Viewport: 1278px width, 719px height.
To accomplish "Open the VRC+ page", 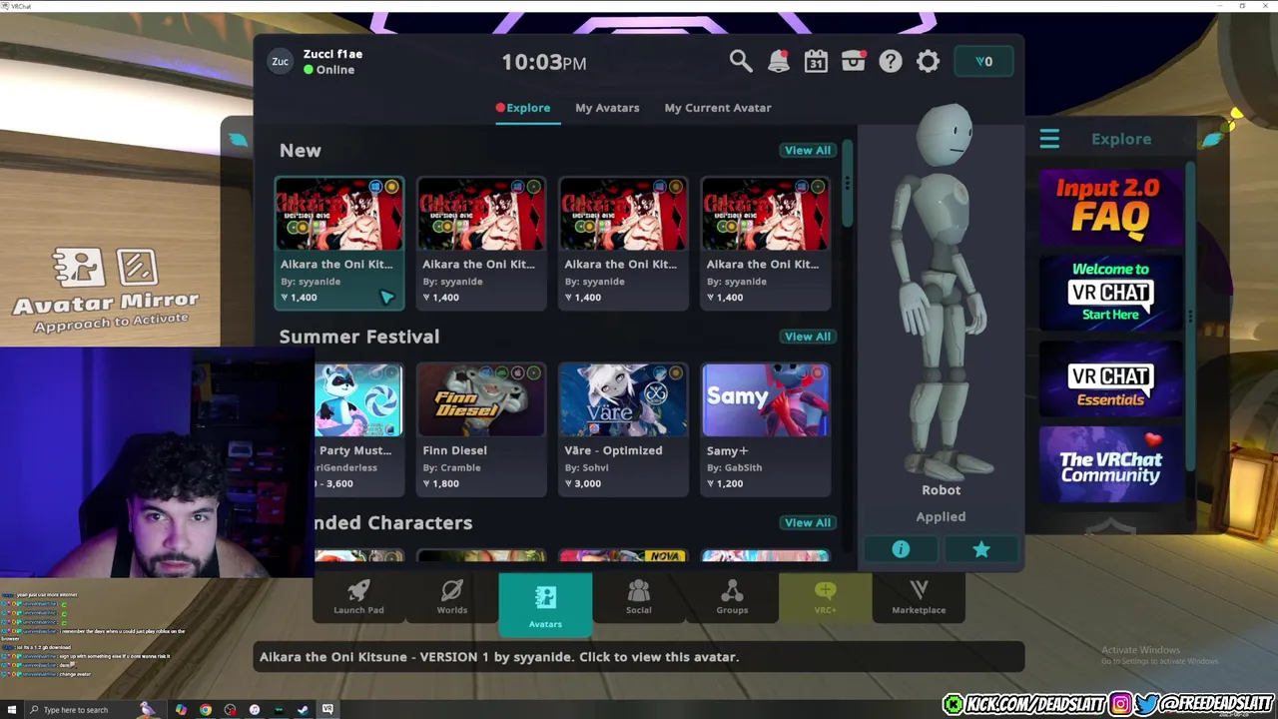I will 825,597.
